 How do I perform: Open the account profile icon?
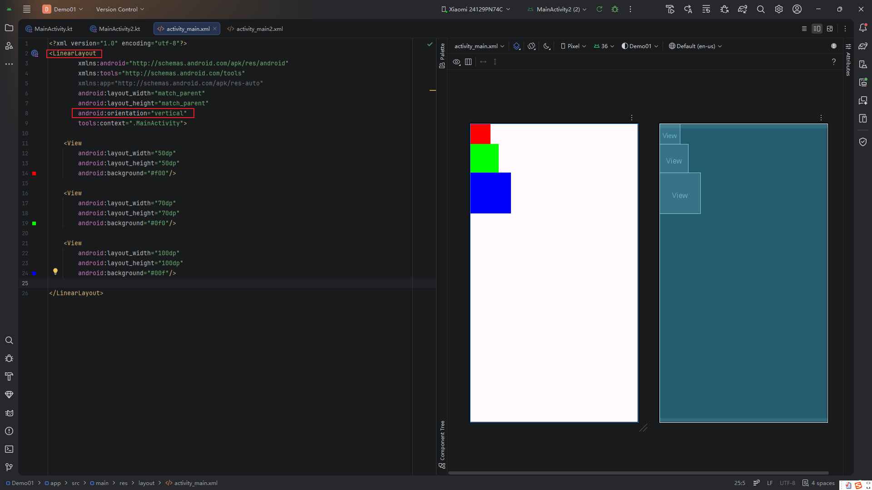797,9
